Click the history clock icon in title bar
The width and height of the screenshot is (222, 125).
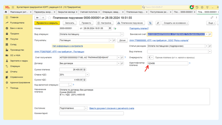coord(197,7)
